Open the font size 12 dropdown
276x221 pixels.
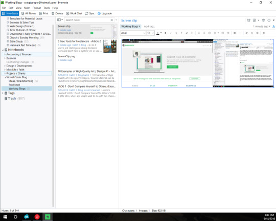[150, 33]
